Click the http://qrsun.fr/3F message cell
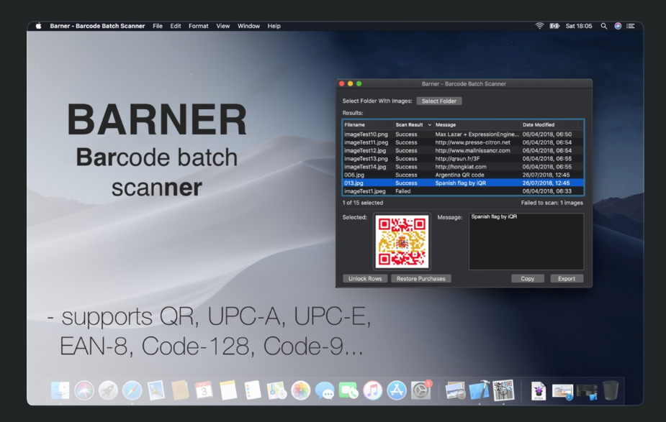666x422 pixels. (x=457, y=159)
